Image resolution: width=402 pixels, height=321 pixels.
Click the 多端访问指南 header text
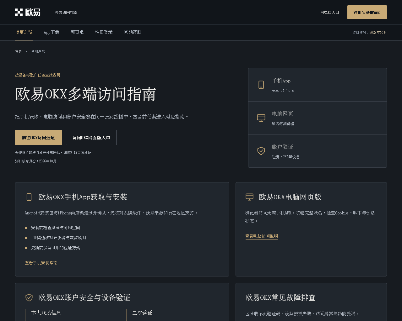point(66,13)
